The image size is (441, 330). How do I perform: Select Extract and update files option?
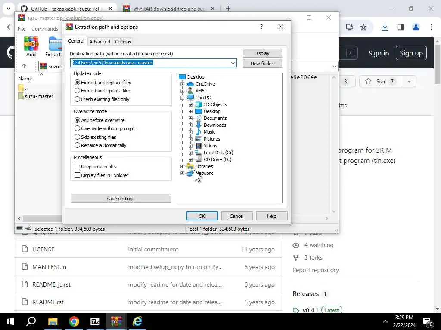coord(102,91)
